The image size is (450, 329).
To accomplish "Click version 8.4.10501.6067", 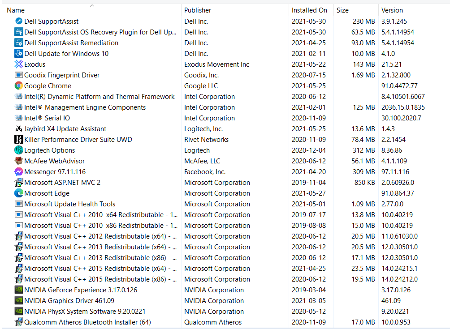I will tap(403, 97).
